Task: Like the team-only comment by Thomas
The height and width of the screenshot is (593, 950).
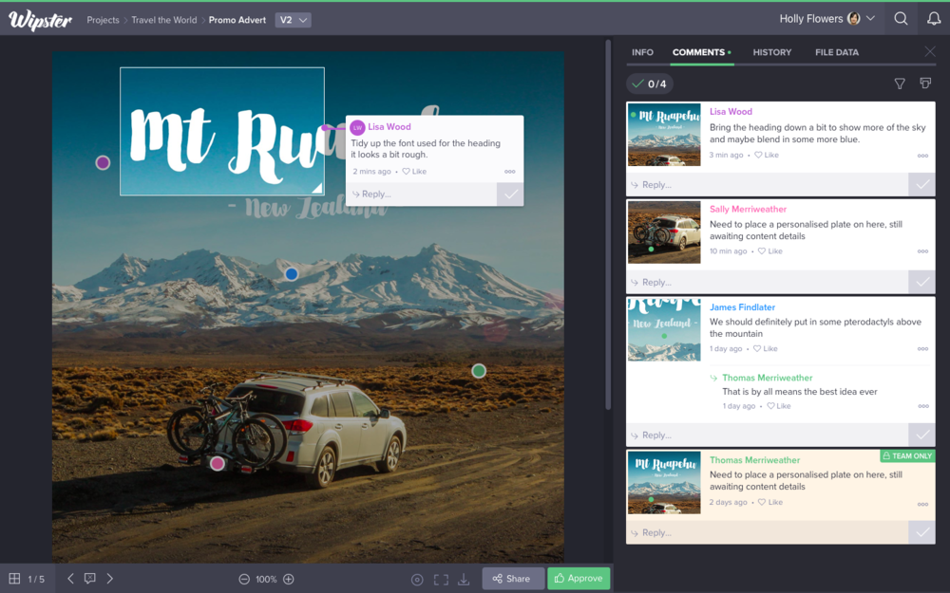Action: (770, 502)
